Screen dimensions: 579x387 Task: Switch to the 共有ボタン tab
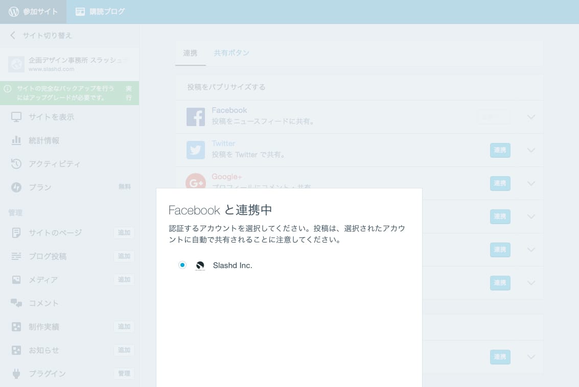[231, 53]
